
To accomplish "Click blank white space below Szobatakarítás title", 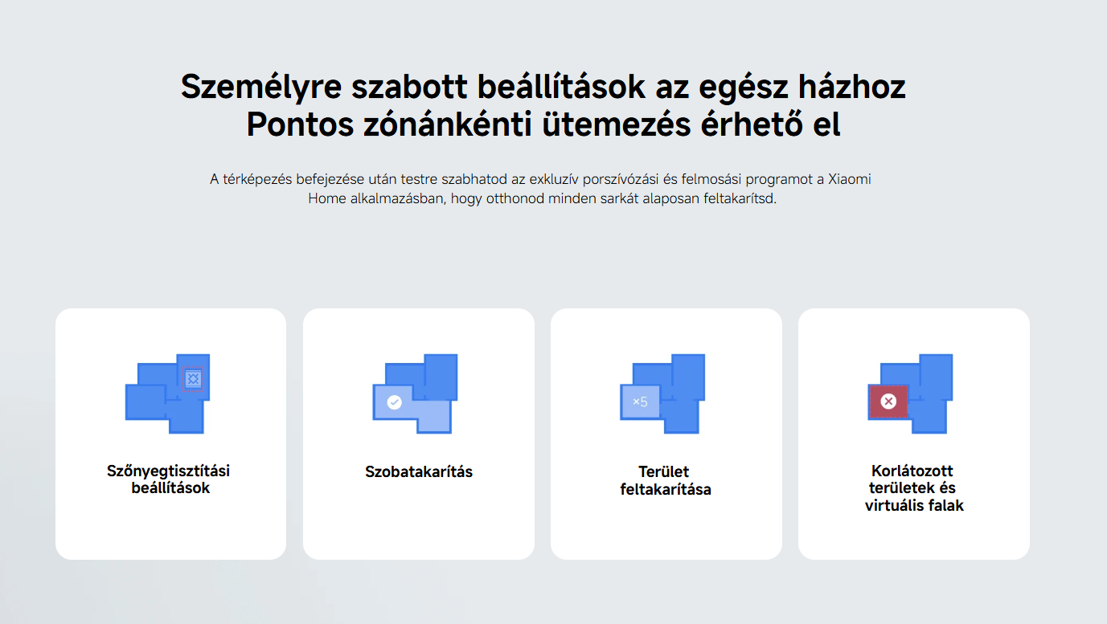I will click(x=418, y=522).
